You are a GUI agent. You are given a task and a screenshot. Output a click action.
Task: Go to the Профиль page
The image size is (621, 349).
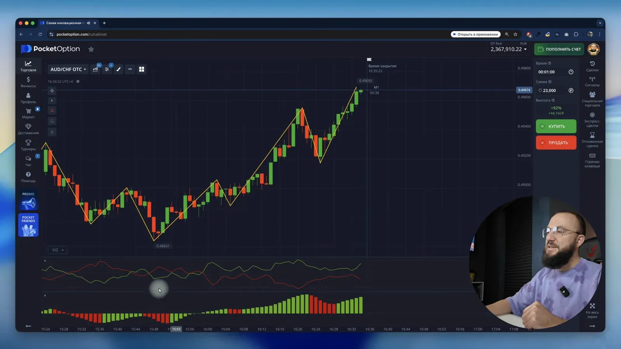click(x=28, y=98)
